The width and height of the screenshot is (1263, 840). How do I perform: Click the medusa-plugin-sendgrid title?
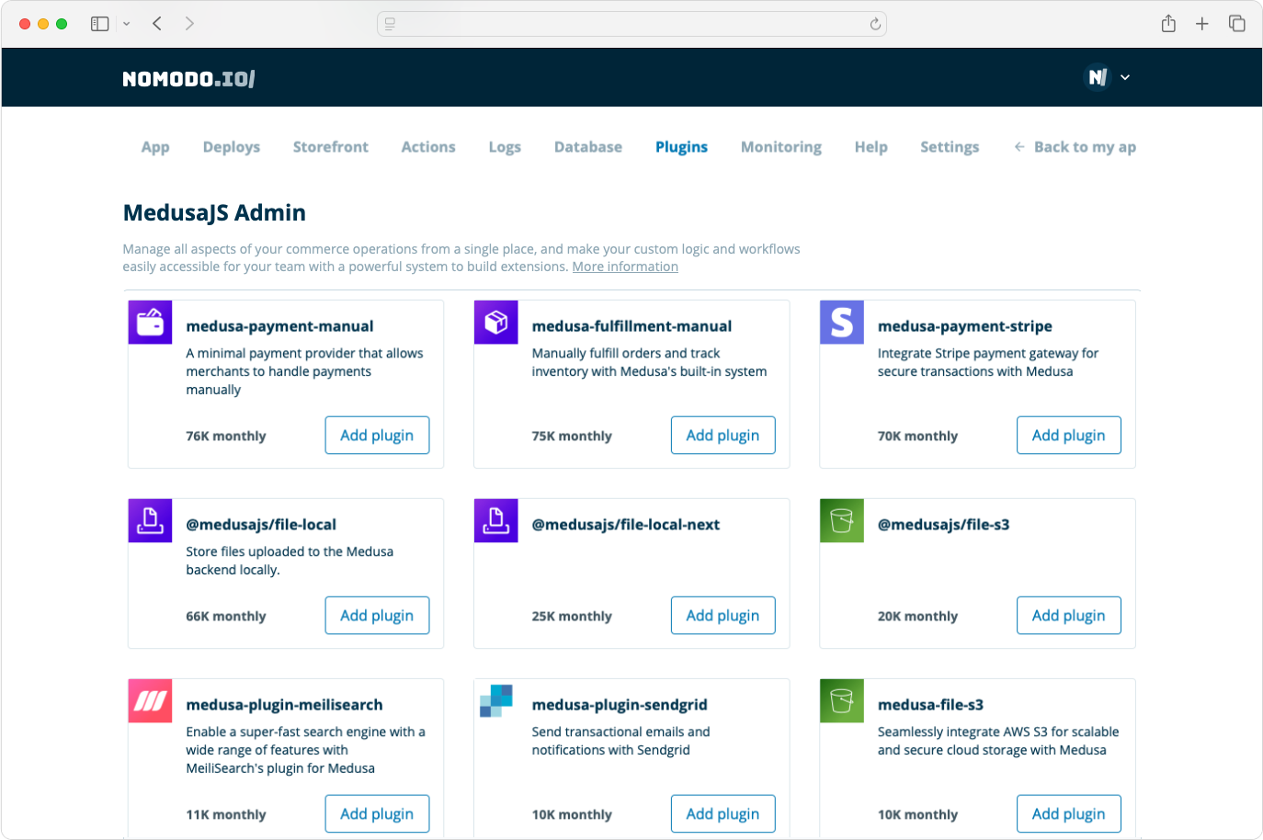point(620,705)
